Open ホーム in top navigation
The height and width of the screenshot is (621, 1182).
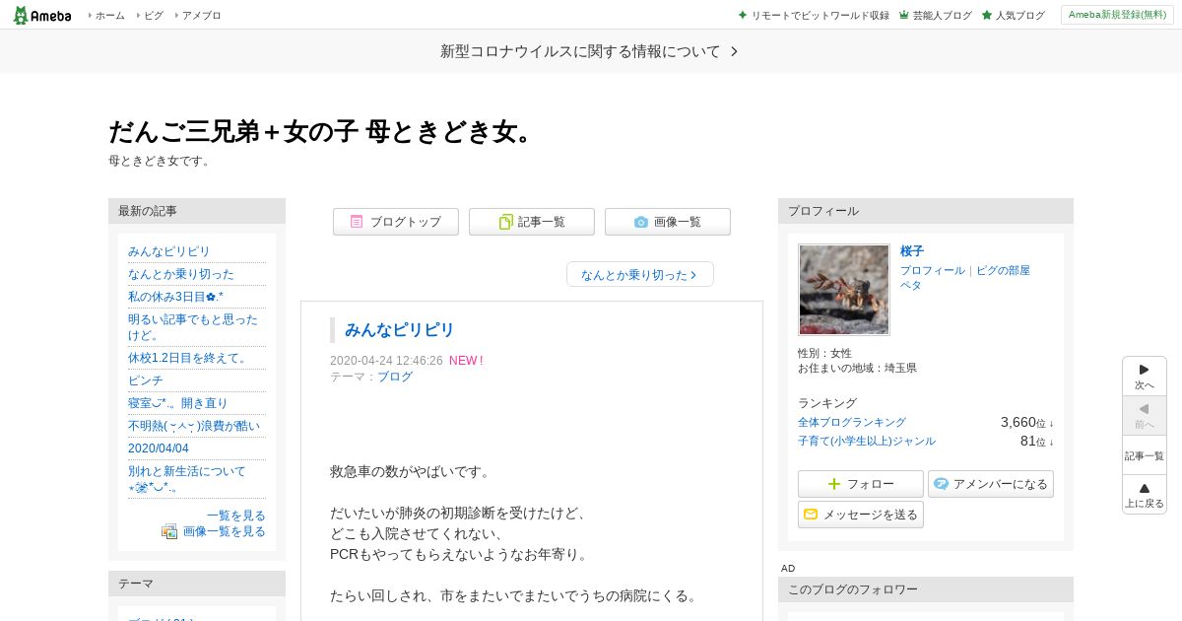[x=109, y=16]
